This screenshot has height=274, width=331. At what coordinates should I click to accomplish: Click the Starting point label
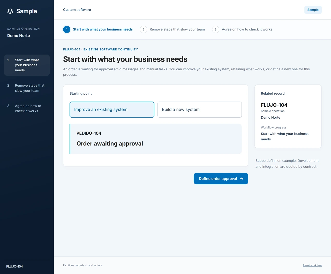(81, 94)
